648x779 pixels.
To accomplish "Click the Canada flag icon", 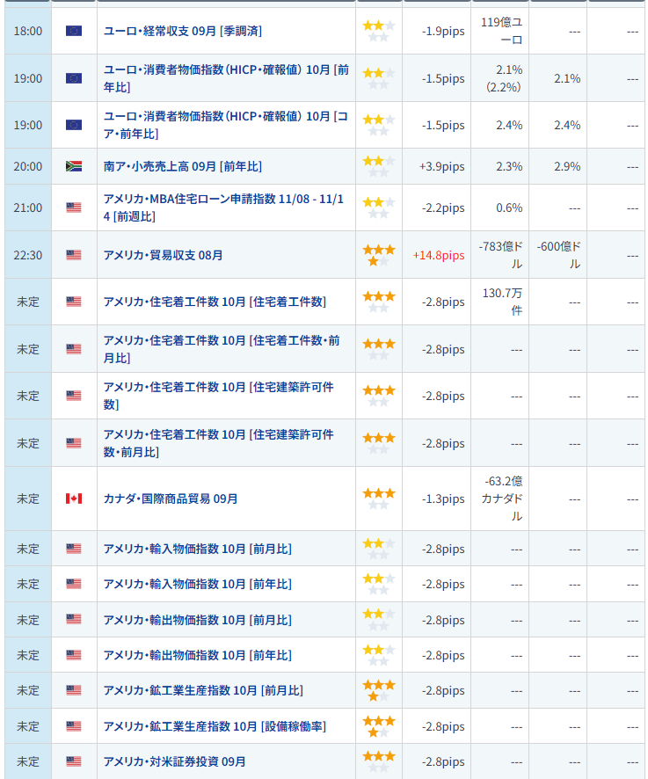I will [x=74, y=499].
